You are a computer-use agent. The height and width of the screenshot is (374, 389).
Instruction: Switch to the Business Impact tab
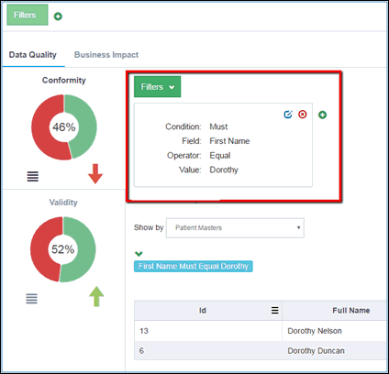(x=106, y=55)
